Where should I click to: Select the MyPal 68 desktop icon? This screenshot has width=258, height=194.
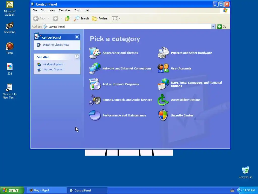tap(10, 28)
